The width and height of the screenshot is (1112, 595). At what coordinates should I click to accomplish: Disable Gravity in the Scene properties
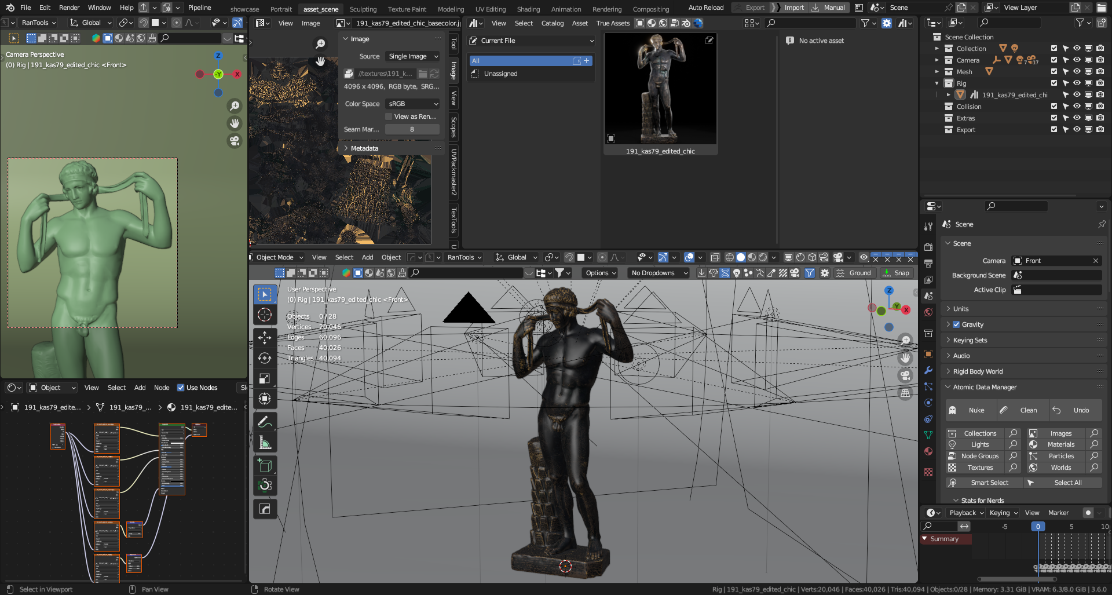(x=957, y=324)
